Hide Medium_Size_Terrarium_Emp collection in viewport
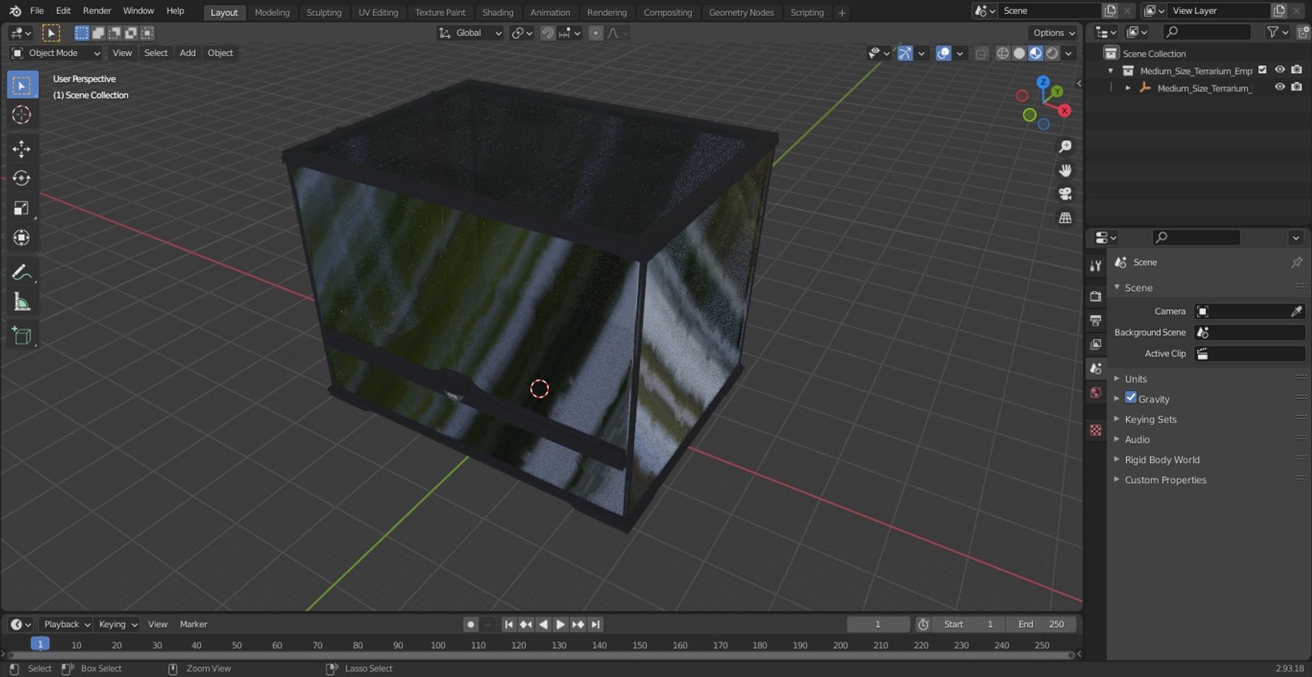 pos(1280,70)
